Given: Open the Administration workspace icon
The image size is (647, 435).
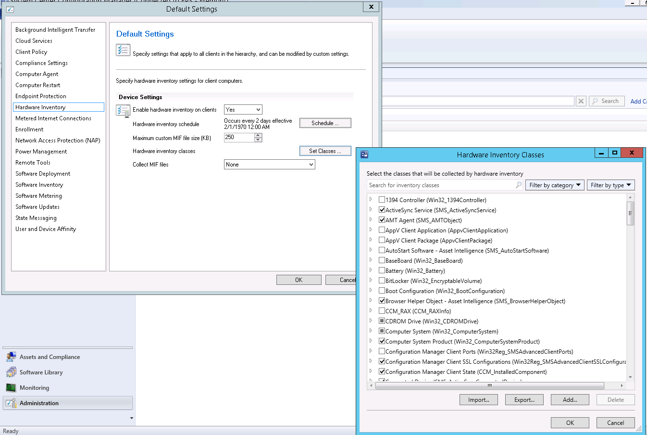Looking at the screenshot, I should click(x=11, y=403).
